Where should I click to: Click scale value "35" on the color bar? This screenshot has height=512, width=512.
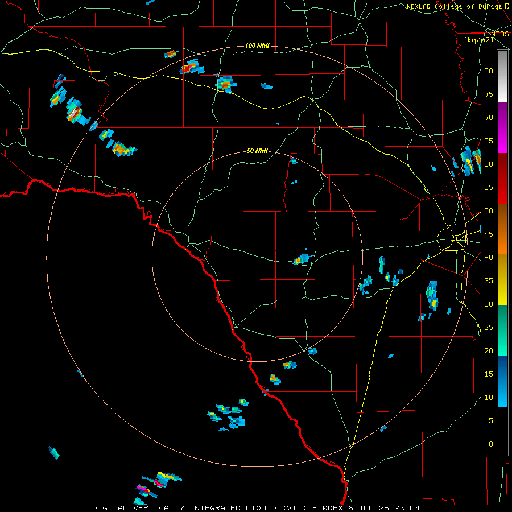pos(489,281)
